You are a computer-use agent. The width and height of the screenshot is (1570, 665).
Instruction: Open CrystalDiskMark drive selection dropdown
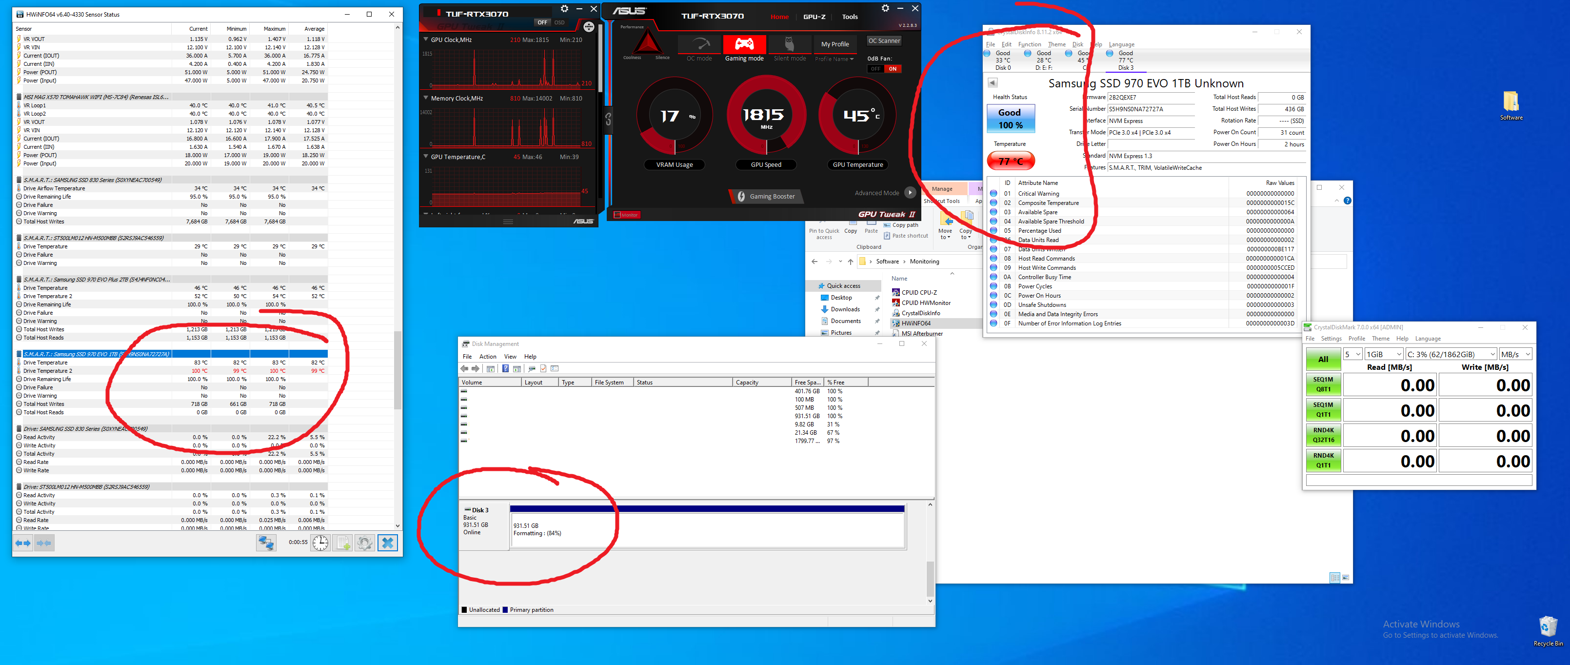(x=1451, y=354)
